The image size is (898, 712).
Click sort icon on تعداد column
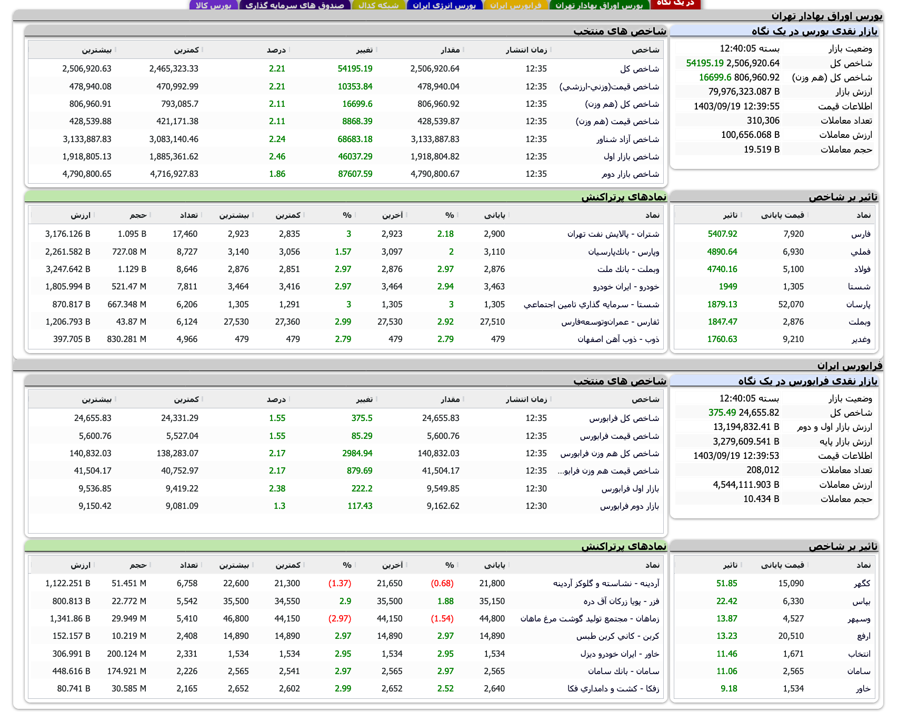pos(201,215)
